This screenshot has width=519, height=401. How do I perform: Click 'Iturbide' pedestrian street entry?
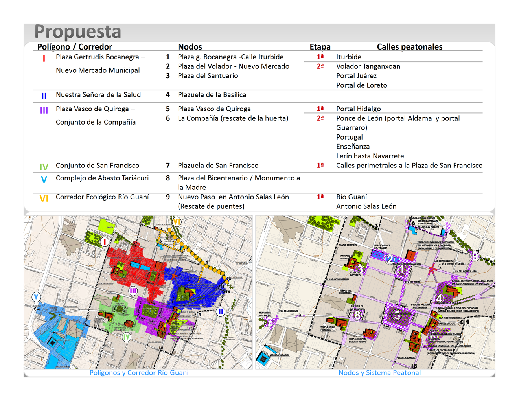[x=349, y=57]
